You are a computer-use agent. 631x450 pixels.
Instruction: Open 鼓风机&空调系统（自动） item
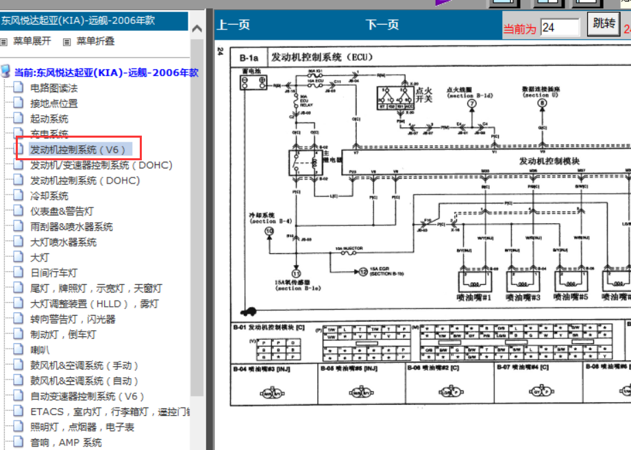pyautogui.click(x=84, y=380)
